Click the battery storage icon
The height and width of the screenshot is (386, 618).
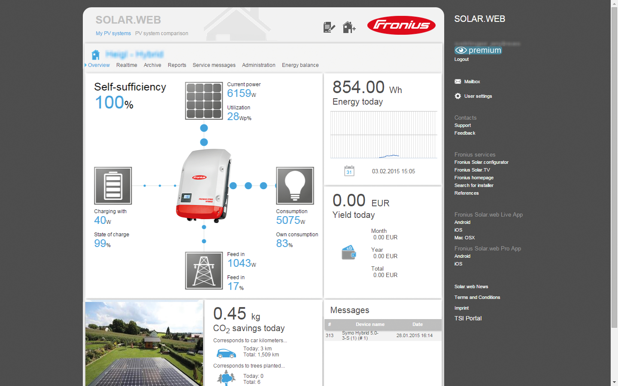(113, 186)
